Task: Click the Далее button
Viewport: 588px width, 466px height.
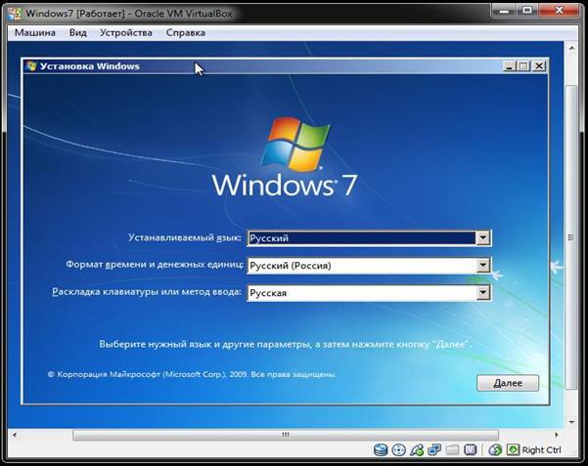Action: [508, 383]
